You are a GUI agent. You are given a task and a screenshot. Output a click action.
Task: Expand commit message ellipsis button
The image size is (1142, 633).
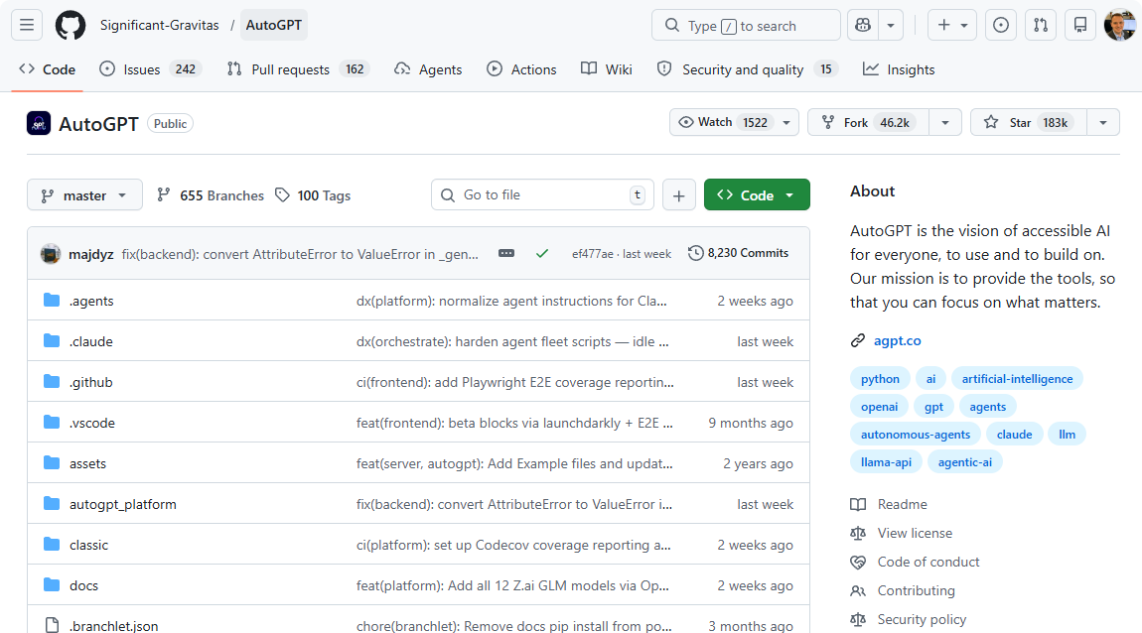[506, 253]
